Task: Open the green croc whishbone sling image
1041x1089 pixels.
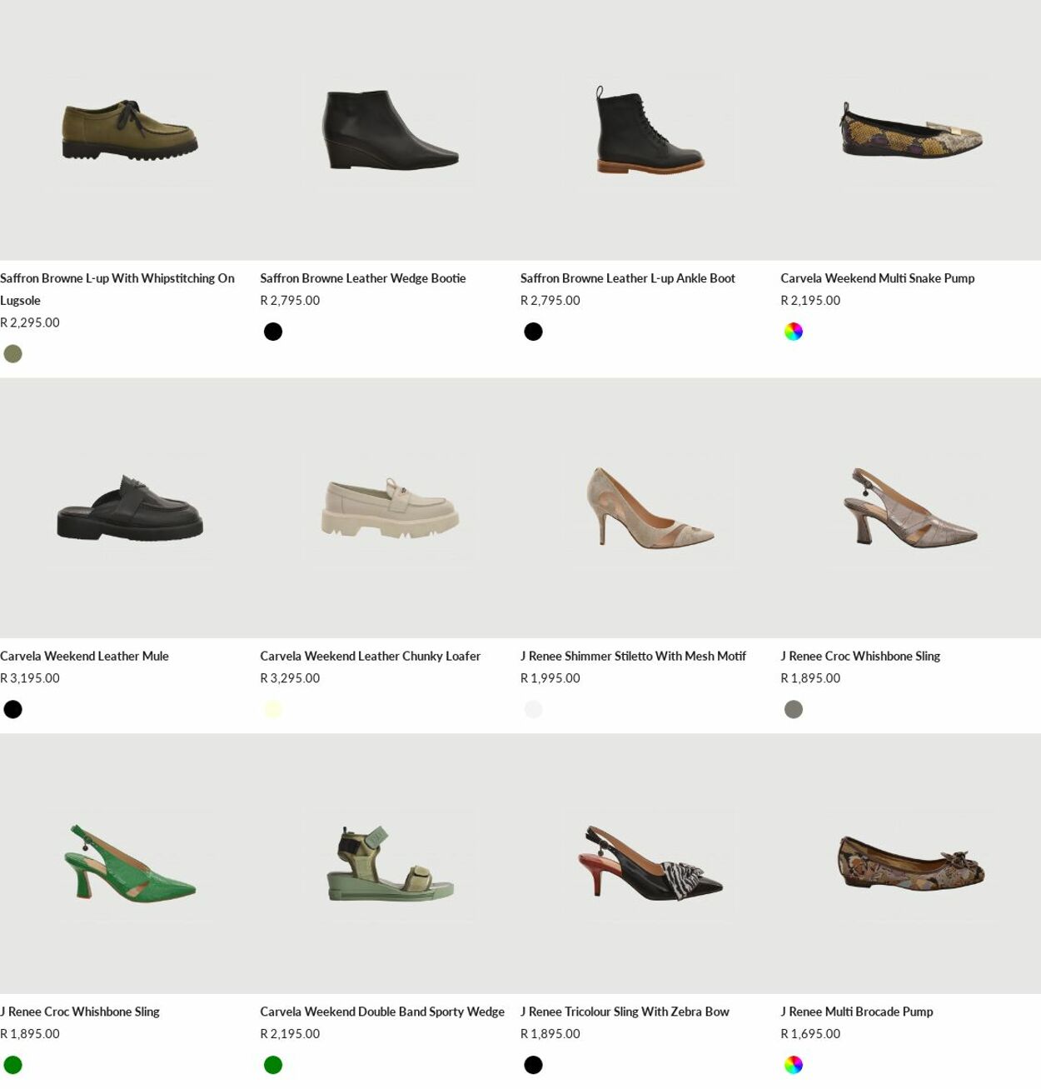Action: pyautogui.click(x=130, y=864)
